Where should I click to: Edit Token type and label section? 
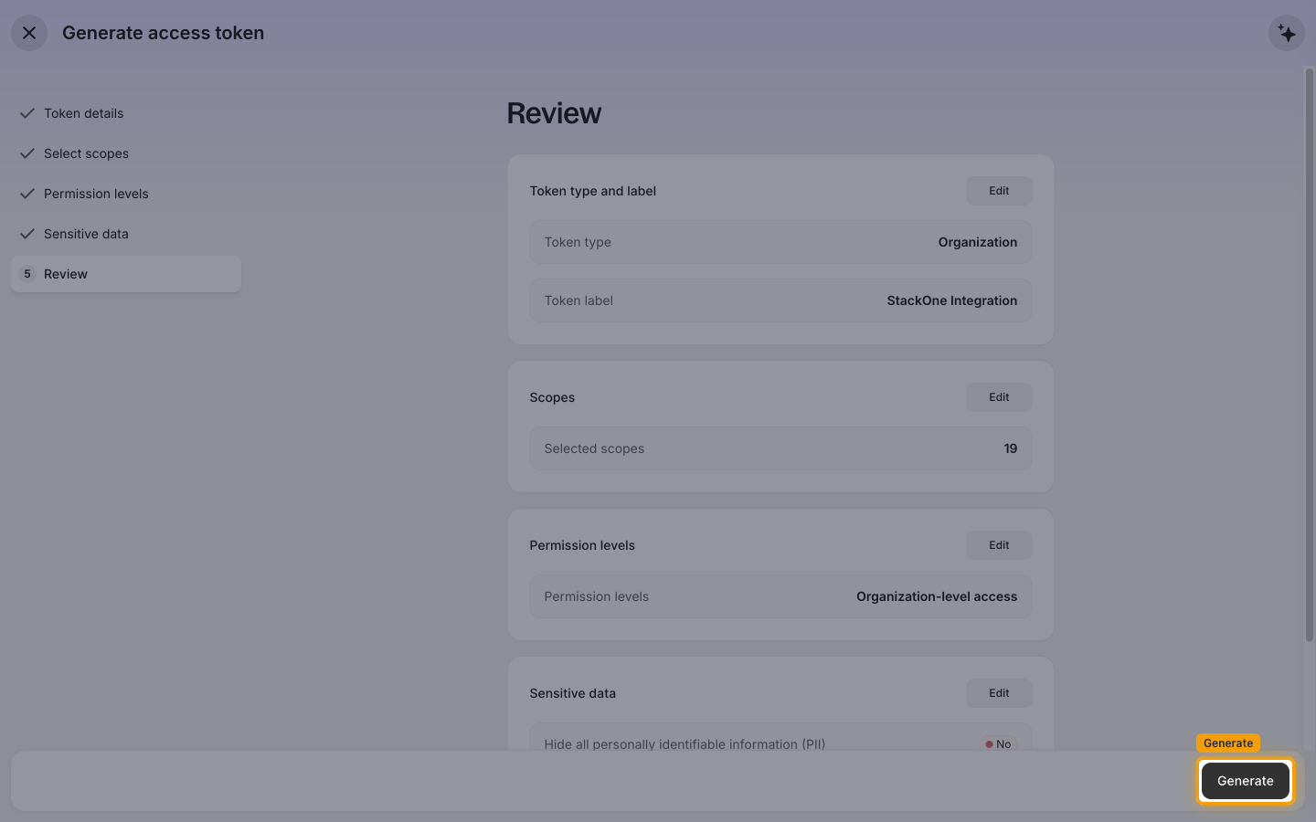(x=999, y=191)
